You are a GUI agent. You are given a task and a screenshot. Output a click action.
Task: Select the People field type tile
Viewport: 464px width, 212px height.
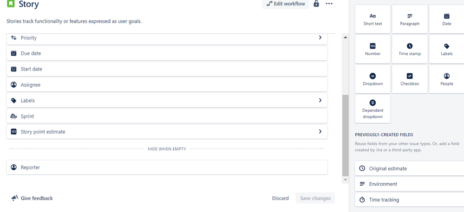(446, 79)
